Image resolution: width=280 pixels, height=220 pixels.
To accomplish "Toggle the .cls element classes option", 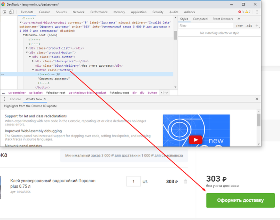I will 249,26.
